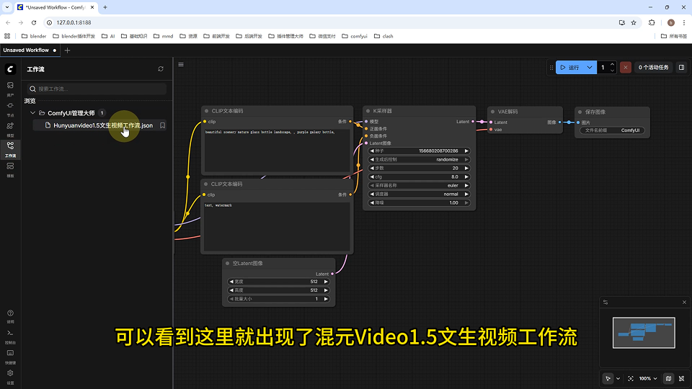Cancel the current run with red X
The height and width of the screenshot is (389, 692).
[x=625, y=68]
